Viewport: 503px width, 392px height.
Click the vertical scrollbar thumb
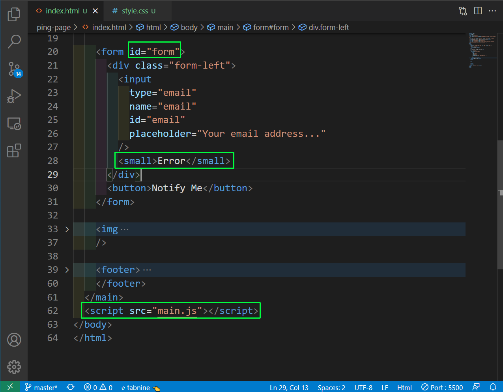[x=500, y=205]
